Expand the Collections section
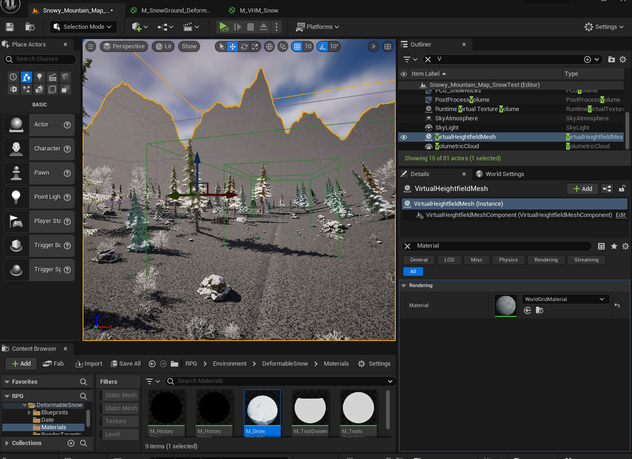 pyautogui.click(x=6, y=443)
